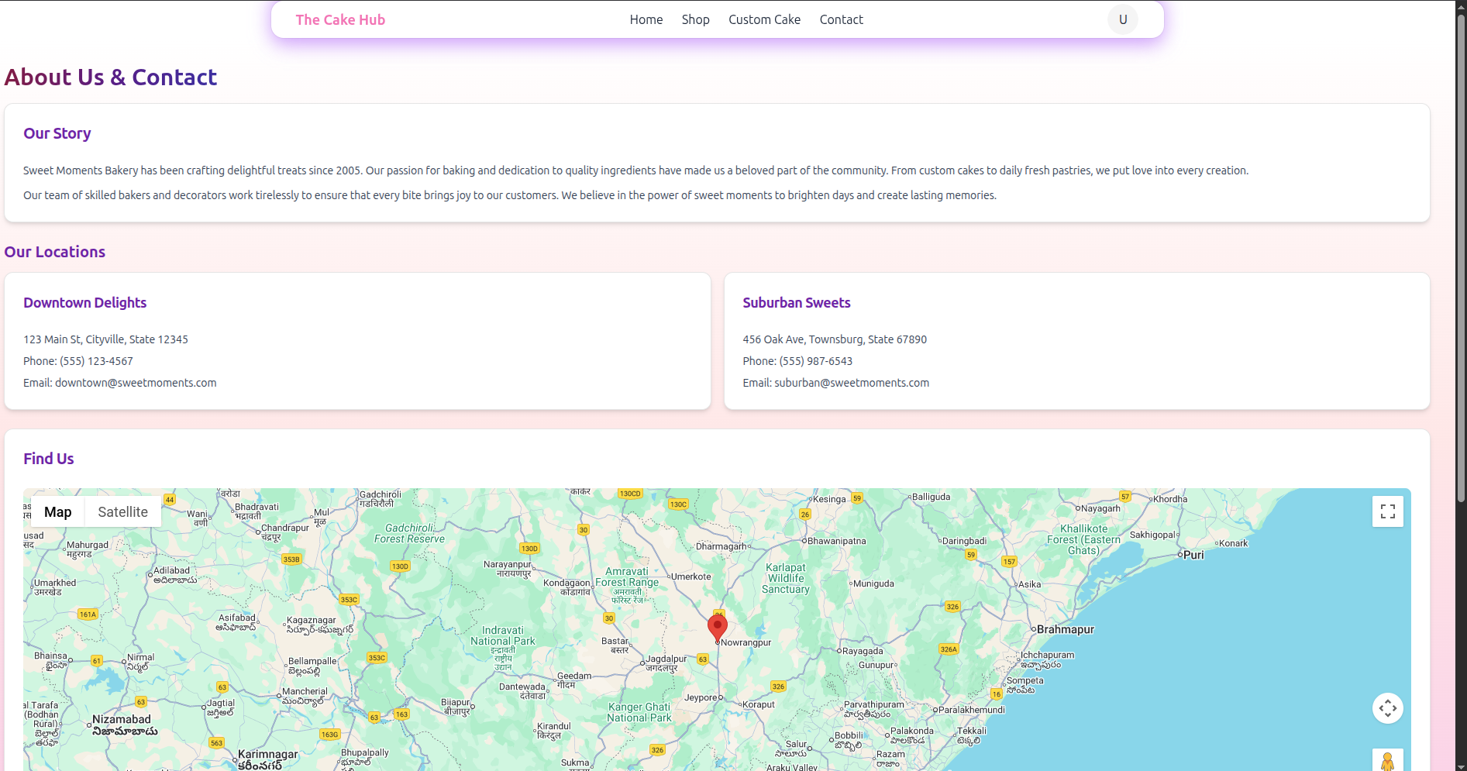Click the highway shield 63 near Jagdalpur

click(x=704, y=659)
